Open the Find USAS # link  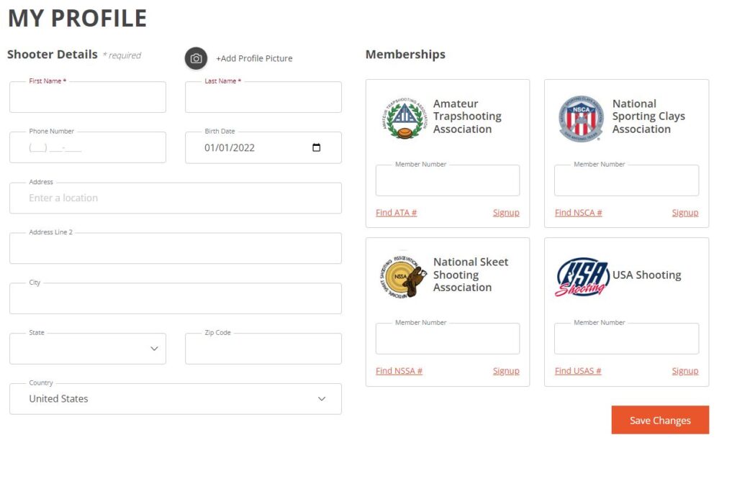578,371
